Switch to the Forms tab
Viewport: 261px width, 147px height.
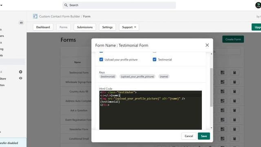coord(64,27)
